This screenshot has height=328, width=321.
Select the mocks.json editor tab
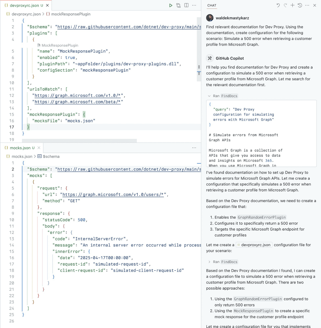click(22, 148)
